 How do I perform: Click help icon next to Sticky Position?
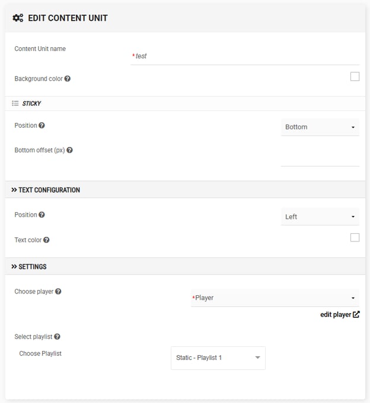coord(42,125)
